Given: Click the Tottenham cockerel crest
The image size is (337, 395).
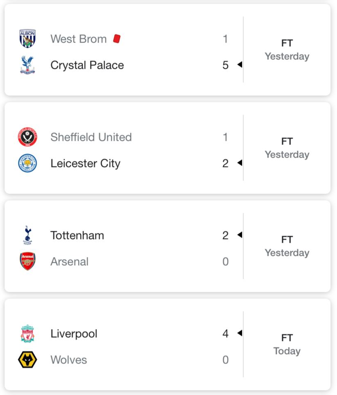Looking at the screenshot, I should [x=27, y=235].
